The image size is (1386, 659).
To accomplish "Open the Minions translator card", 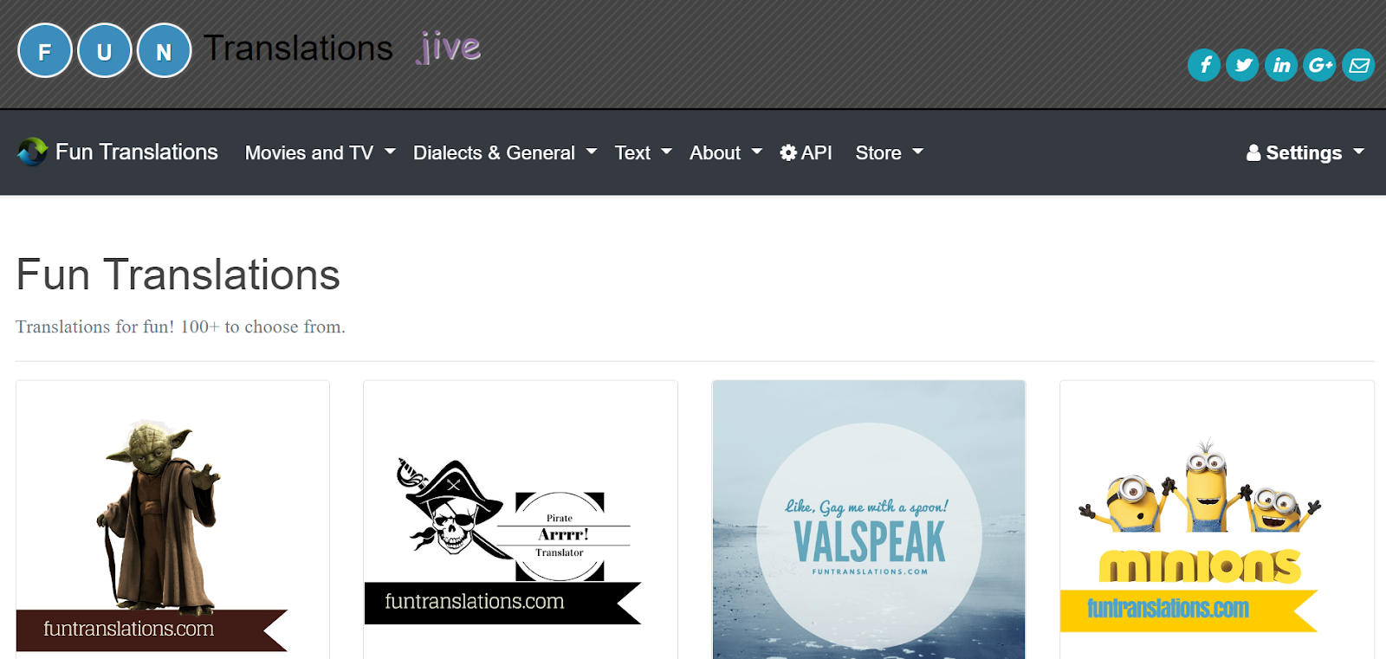I will click(1217, 520).
